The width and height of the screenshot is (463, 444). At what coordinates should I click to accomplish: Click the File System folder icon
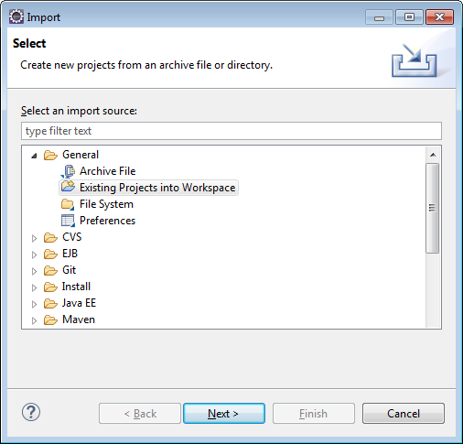[x=68, y=204]
